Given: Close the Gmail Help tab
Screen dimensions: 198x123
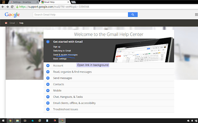Looking at the screenshot, I should tap(68, 2).
